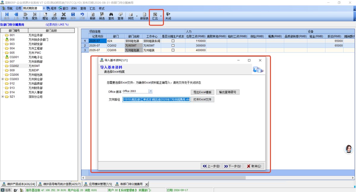Open the dropdown arrow beside 汇出
Viewport: 356px width, 192px height.
tap(161, 16)
